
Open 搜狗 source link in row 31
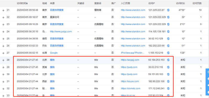pyautogui.click(x=52, y=81)
